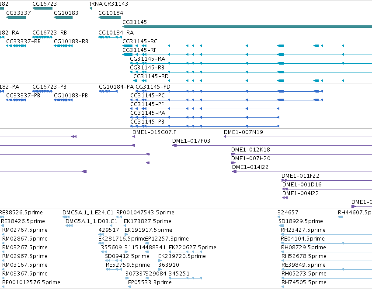Click EST RH74505.5prime
This screenshot has height=289, width=372.
(x=304, y=282)
